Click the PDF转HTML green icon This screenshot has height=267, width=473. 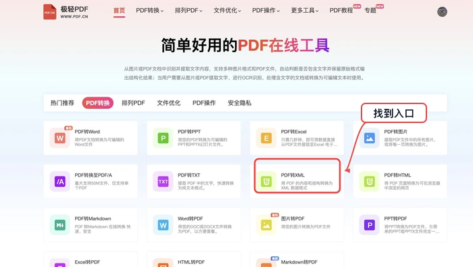tap(369, 181)
